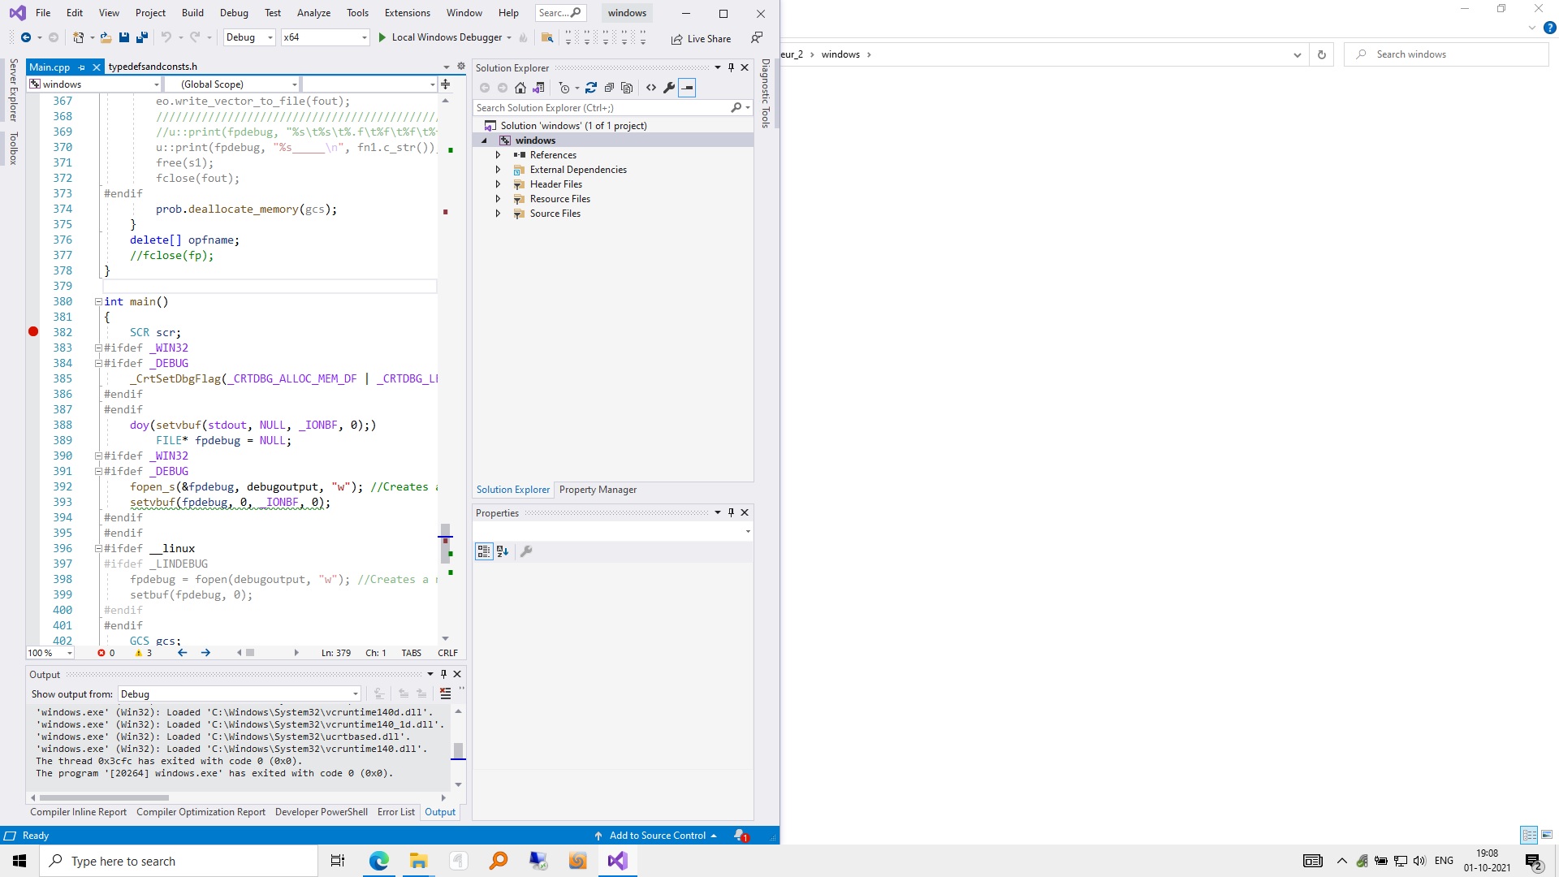The height and width of the screenshot is (877, 1559).
Task: Clear all text in Output window
Action: (446, 693)
